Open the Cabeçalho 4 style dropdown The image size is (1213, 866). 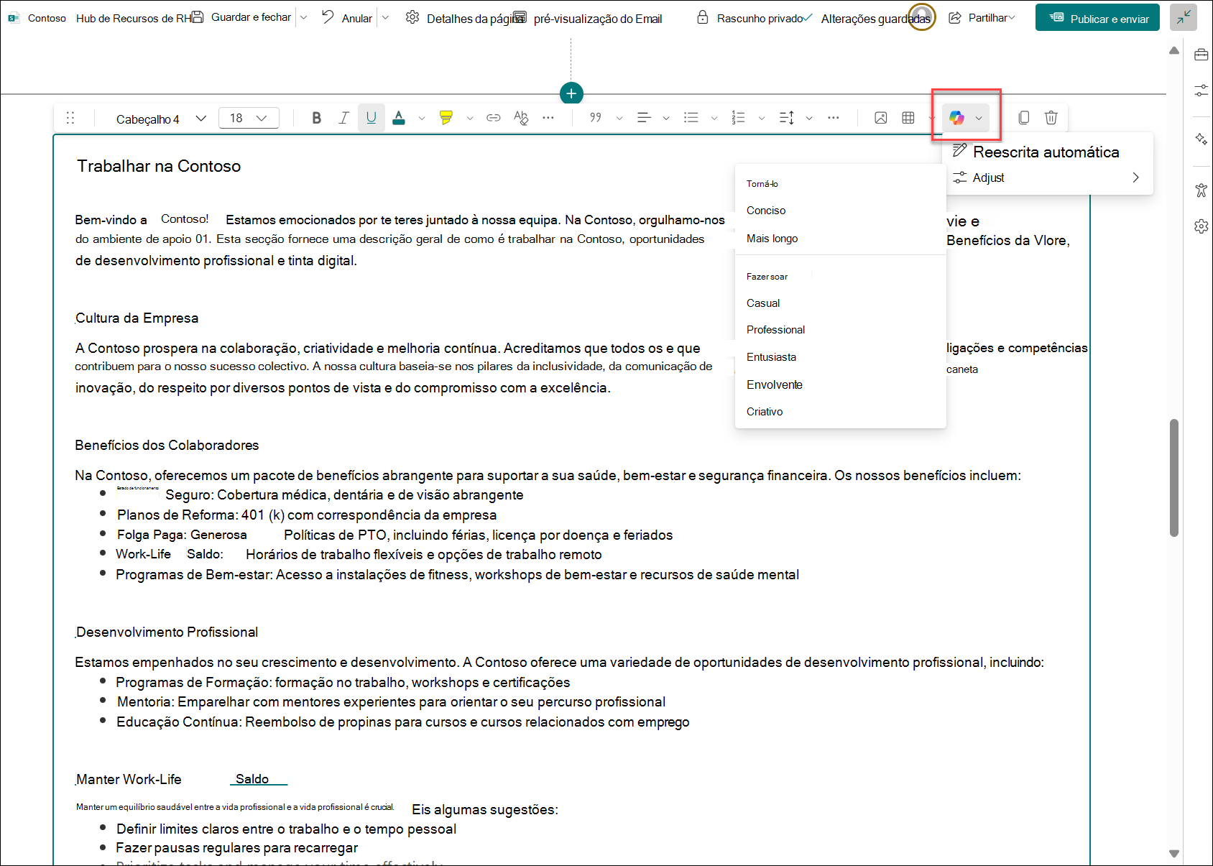tap(161, 119)
